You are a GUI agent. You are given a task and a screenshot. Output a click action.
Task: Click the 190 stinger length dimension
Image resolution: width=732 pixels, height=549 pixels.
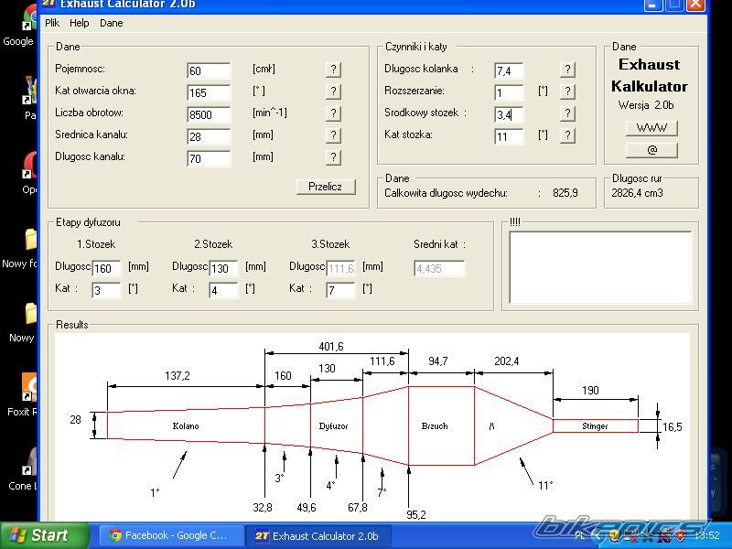tap(590, 391)
